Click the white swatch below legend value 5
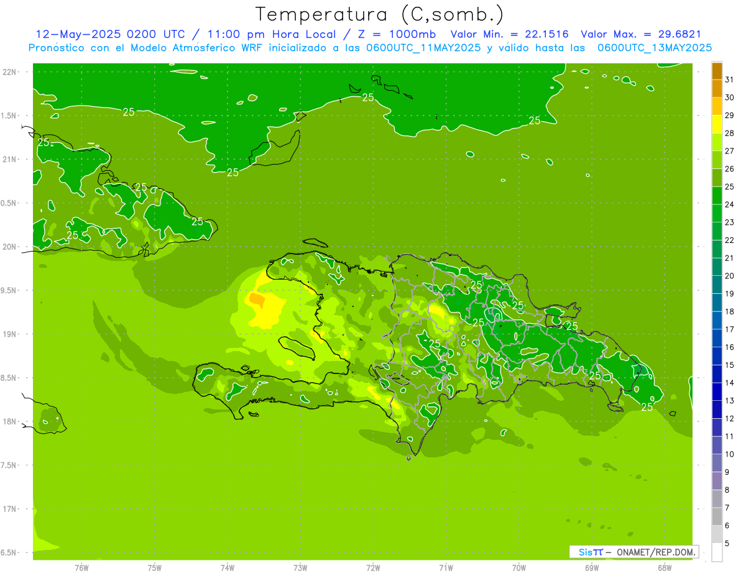This screenshot has width=746, height=576. coord(717,552)
